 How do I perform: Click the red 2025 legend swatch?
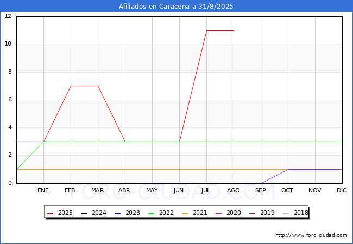pyautogui.click(x=50, y=213)
